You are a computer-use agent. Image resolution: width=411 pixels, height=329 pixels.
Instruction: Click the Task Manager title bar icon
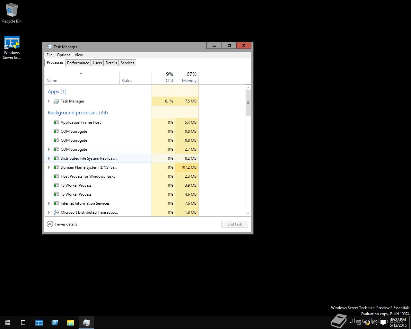point(49,47)
